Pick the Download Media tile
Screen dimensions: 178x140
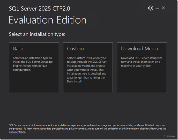pyautogui.click(x=142, y=67)
